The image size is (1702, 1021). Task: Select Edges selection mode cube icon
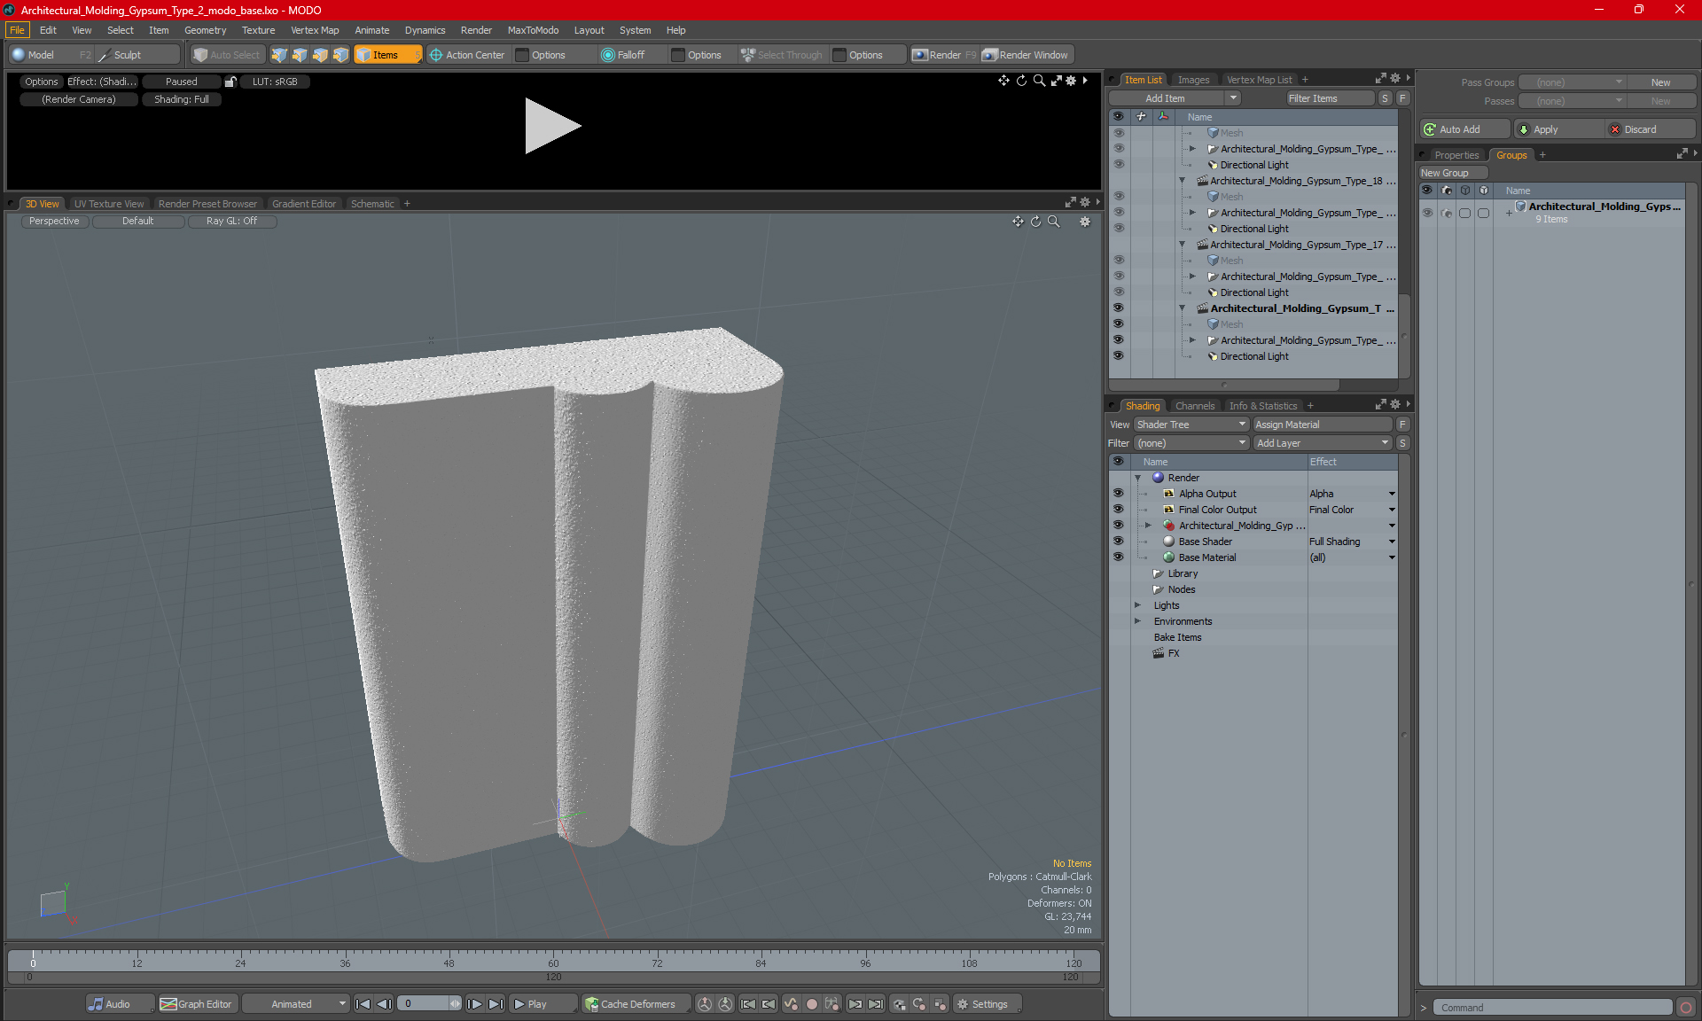(300, 55)
